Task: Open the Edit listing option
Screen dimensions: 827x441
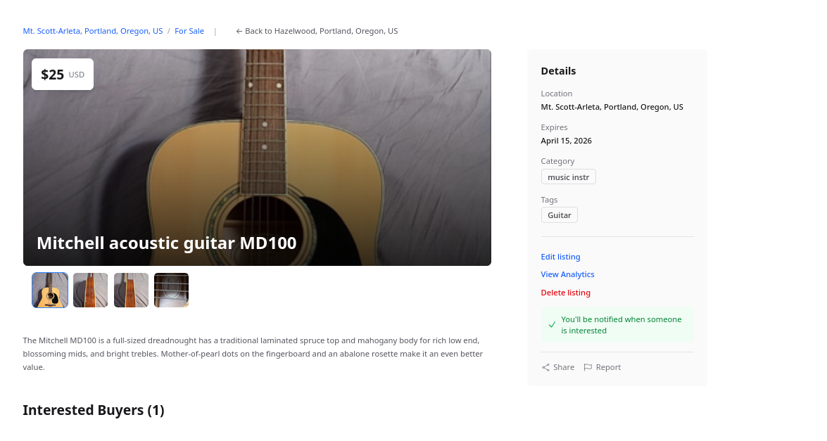Action: click(560, 257)
